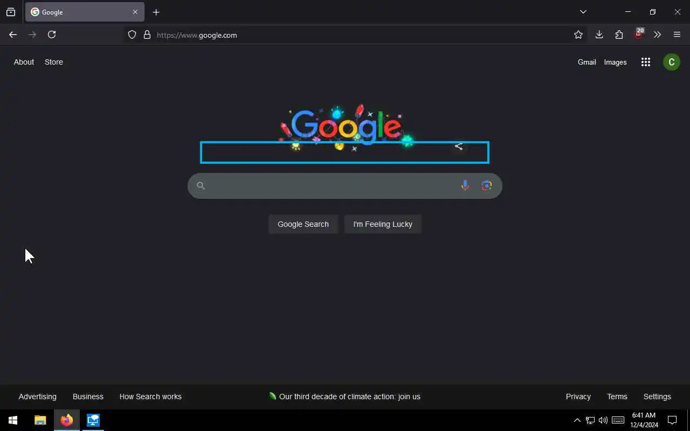Open a new tab with plus button
Screen dimensions: 690x431
(156, 12)
